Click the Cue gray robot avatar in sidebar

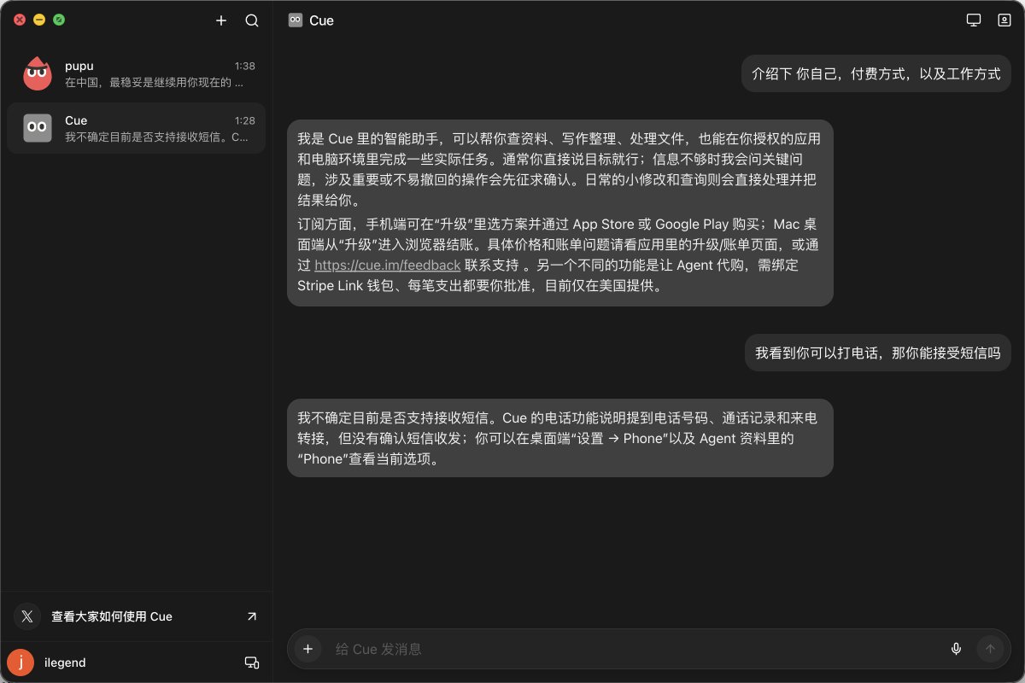click(x=37, y=128)
